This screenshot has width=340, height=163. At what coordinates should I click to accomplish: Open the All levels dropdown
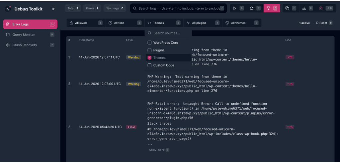86,23
